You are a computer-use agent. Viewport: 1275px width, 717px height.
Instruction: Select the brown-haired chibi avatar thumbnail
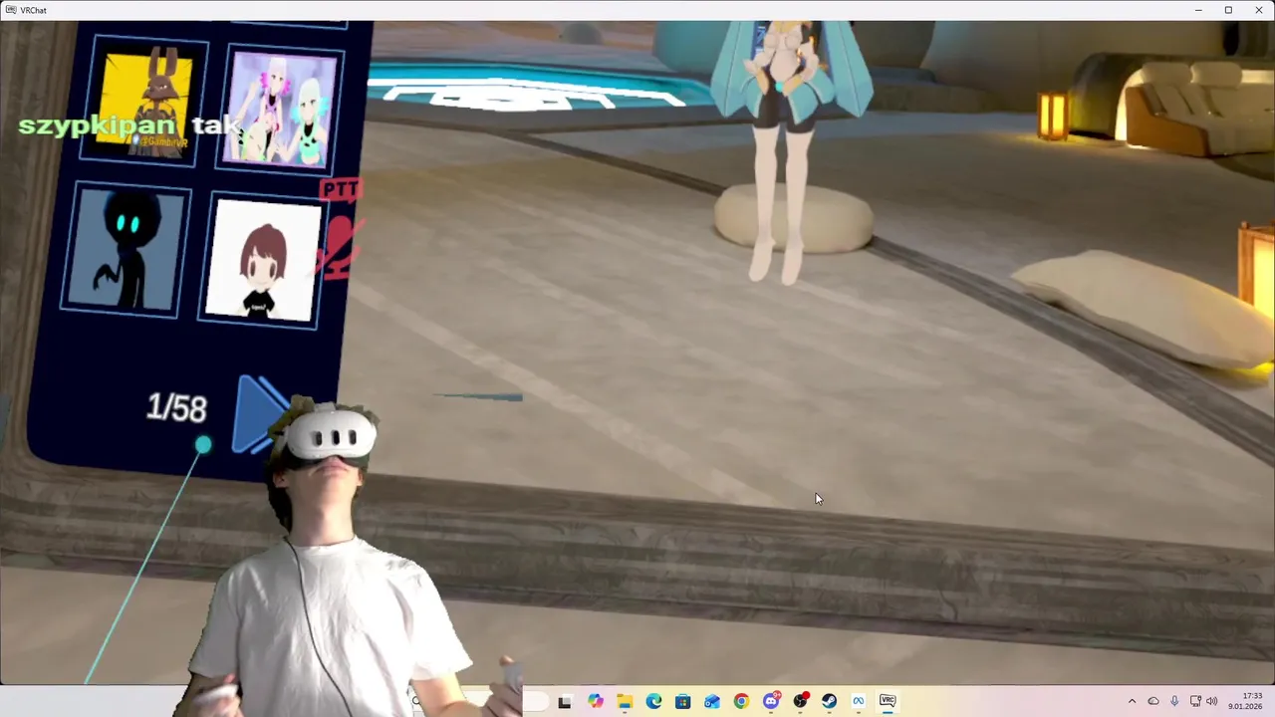263,261
